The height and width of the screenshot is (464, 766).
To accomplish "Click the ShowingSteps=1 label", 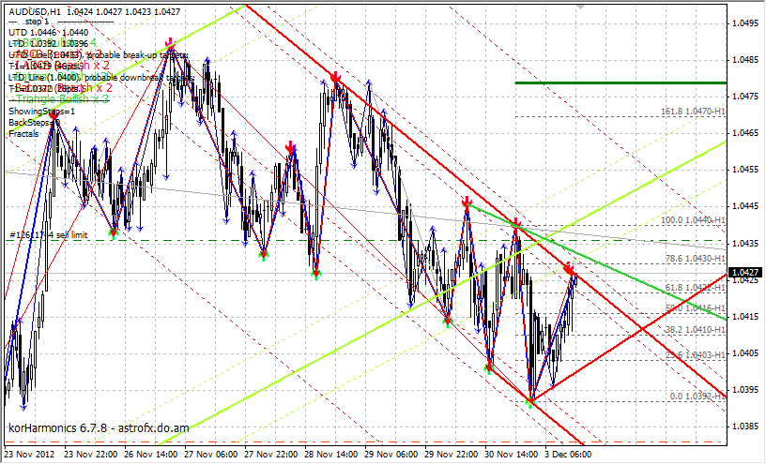I will coord(42,112).
